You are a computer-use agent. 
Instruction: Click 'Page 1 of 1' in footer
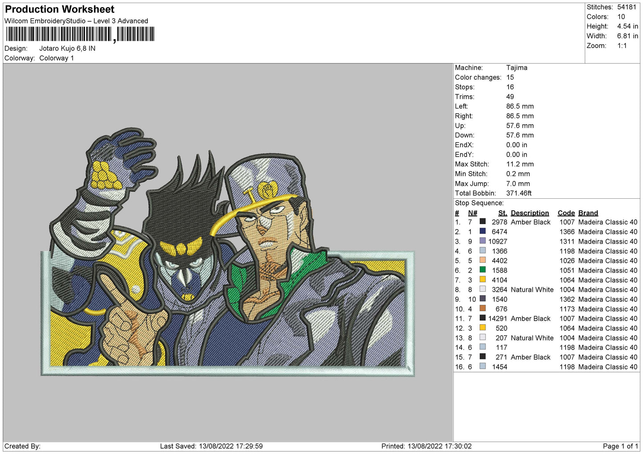pos(620,446)
